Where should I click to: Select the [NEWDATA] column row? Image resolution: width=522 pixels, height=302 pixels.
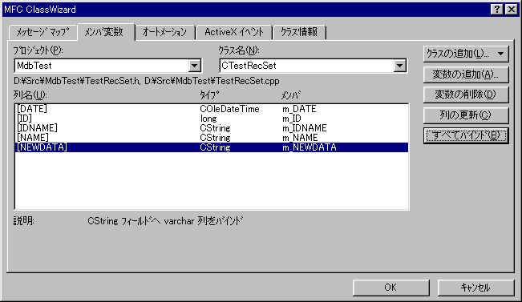click(212, 147)
